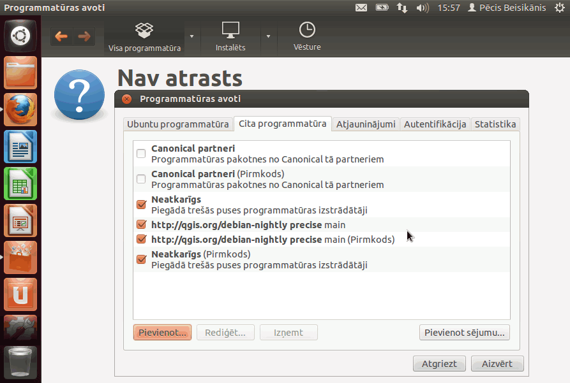Viewport: 570px width, 383px height.
Task: Show Visa programmatūra software view
Action: point(144,37)
